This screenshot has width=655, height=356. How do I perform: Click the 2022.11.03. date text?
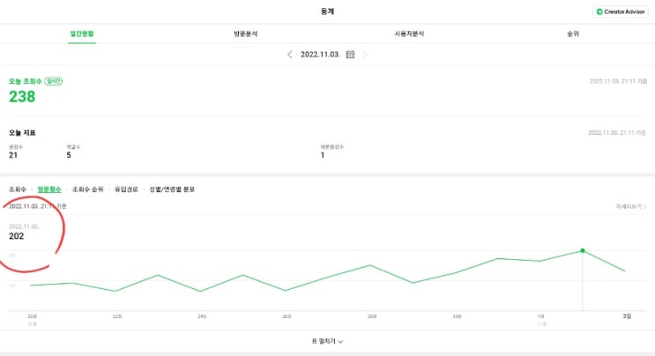320,55
